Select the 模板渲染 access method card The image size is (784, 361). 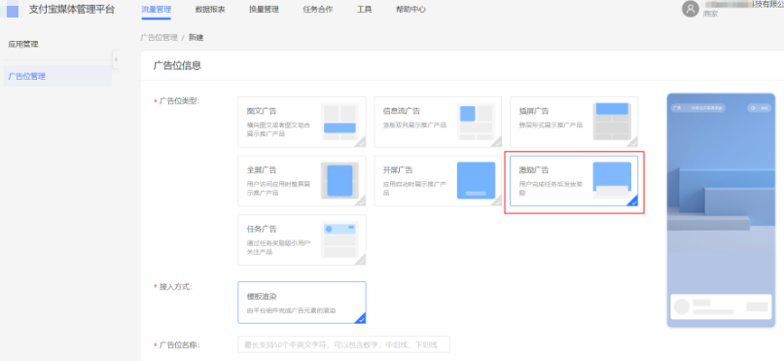pyautogui.click(x=302, y=303)
